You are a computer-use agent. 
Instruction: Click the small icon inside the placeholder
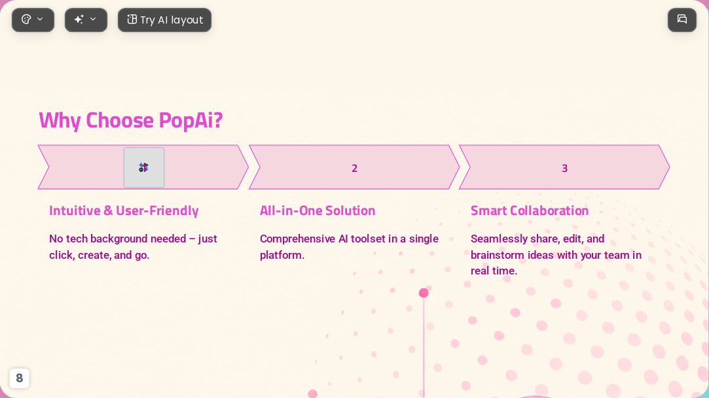pyautogui.click(x=143, y=167)
